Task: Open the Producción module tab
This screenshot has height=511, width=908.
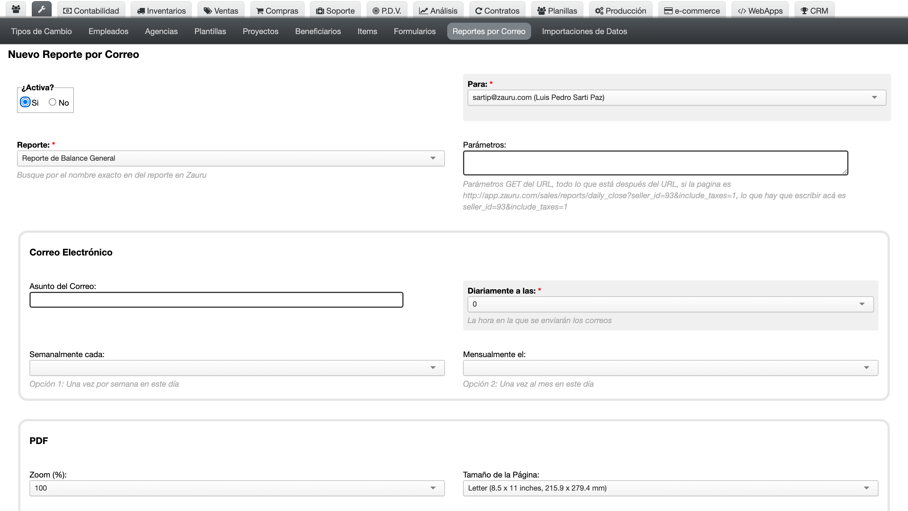Action: (x=620, y=11)
